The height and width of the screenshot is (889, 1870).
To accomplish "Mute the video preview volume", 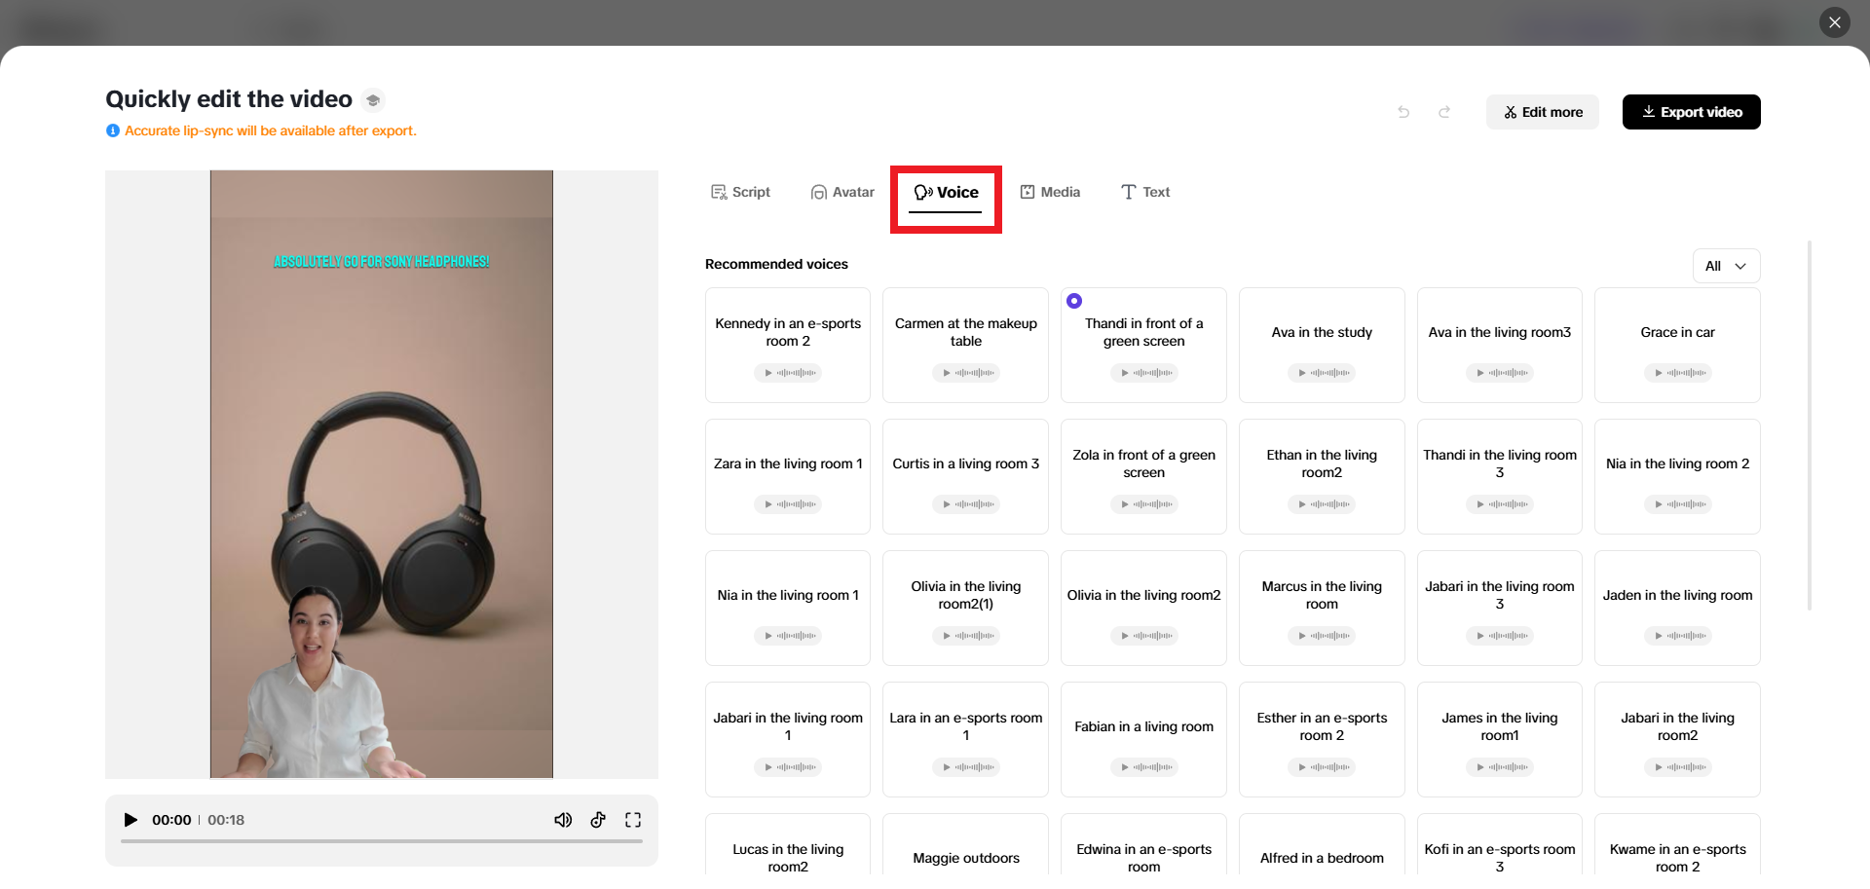I will 563,820.
